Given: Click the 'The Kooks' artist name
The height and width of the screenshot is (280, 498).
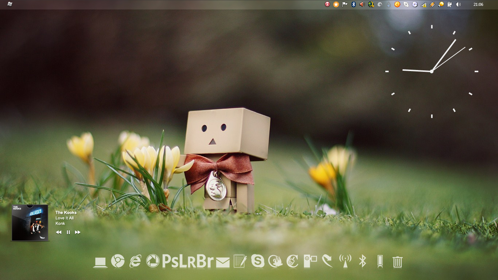Looking at the screenshot, I should coord(66,213).
